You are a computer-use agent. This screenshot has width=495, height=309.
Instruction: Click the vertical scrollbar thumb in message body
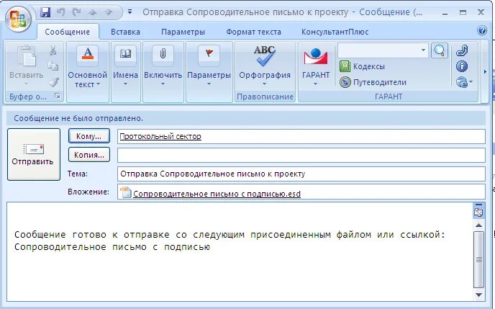tap(479, 259)
